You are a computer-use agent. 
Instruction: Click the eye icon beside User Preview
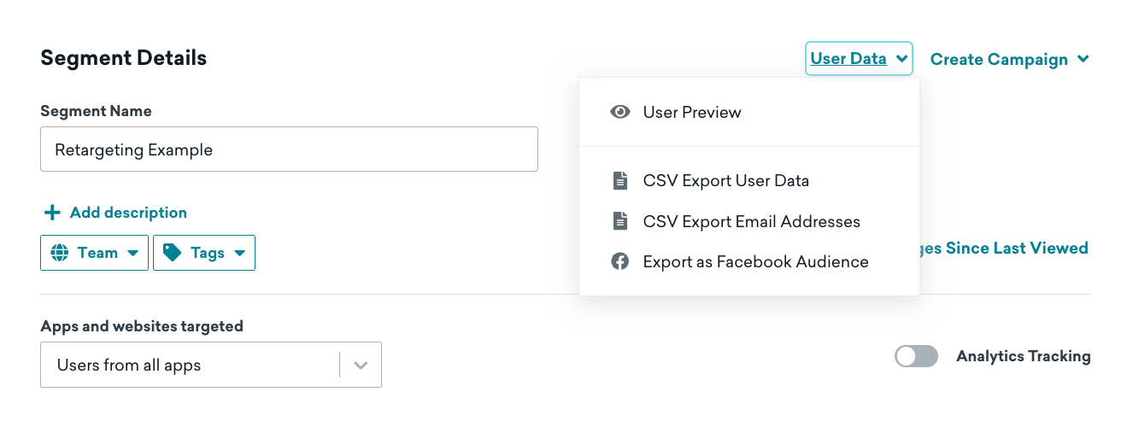pyautogui.click(x=620, y=112)
